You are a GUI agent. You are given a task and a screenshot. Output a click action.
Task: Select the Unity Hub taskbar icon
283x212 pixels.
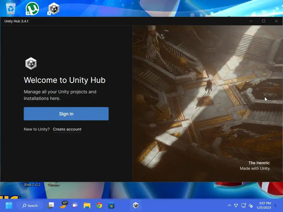[x=135, y=205]
